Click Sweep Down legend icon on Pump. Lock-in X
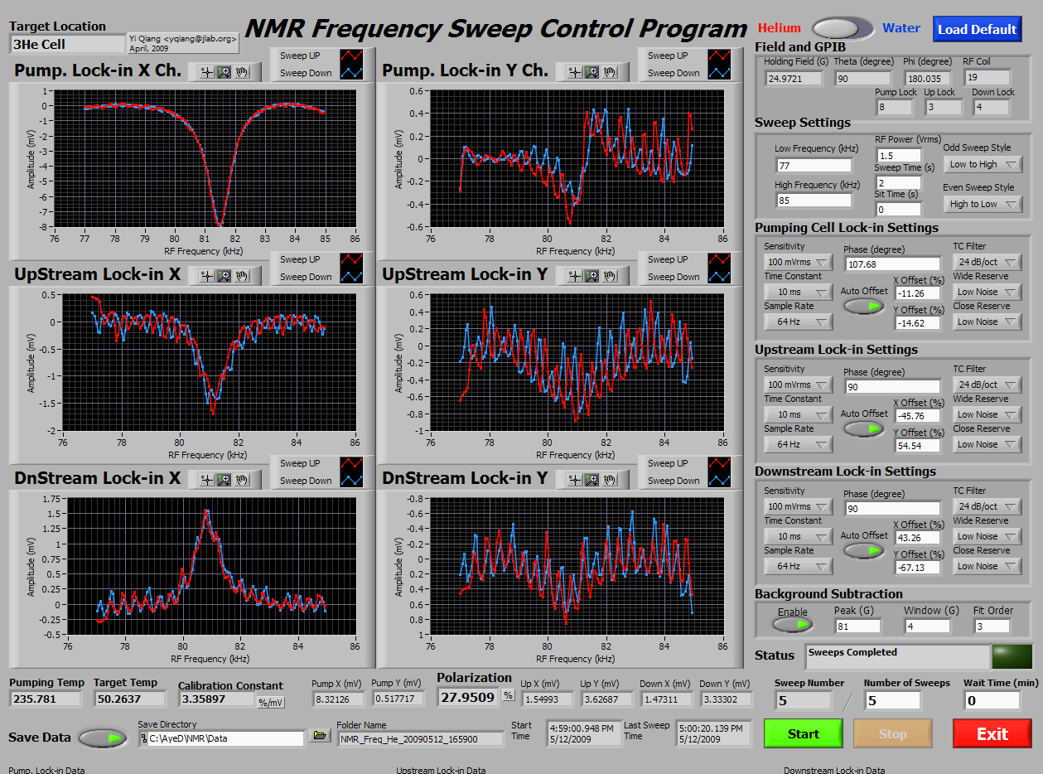This screenshot has width=1043, height=774. (350, 73)
